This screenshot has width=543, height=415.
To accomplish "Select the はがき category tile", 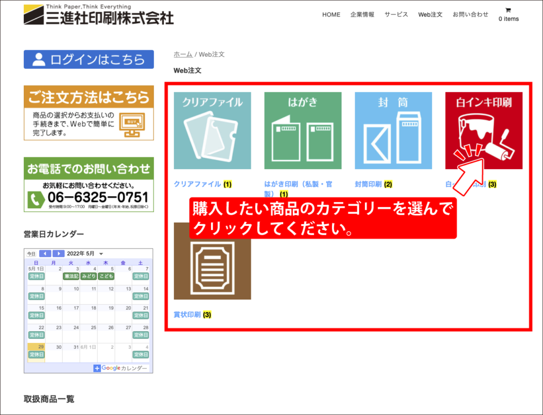I will coord(303,130).
